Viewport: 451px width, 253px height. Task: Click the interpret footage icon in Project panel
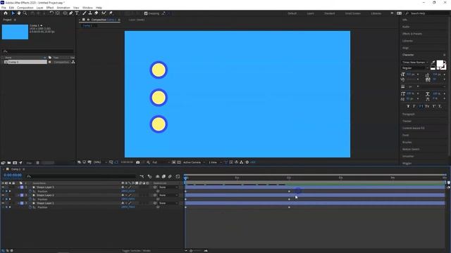3,162
